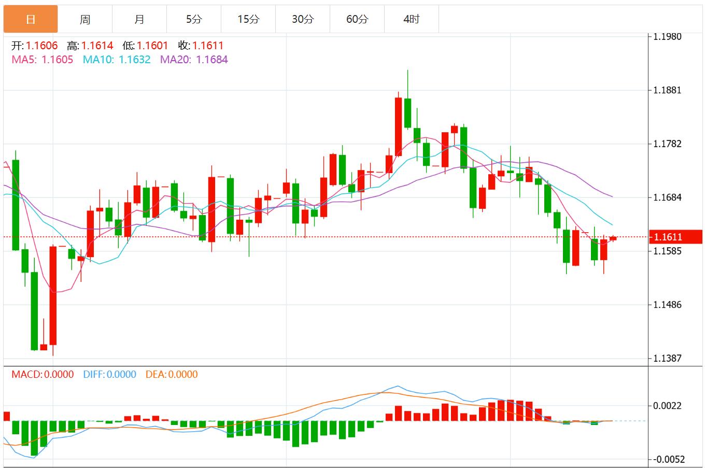The image size is (706, 468).
Task: Click the 1.1980 price axis label
Action: pos(669,36)
